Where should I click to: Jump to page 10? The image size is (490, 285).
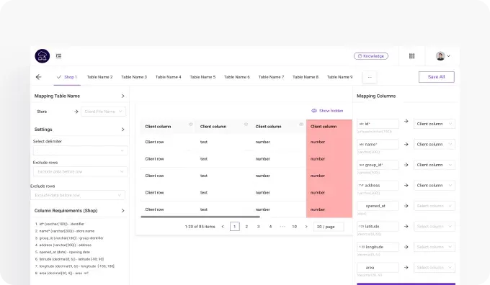(295, 227)
